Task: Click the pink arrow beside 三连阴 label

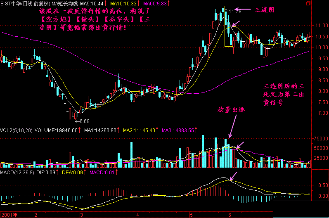Action: click(x=243, y=9)
